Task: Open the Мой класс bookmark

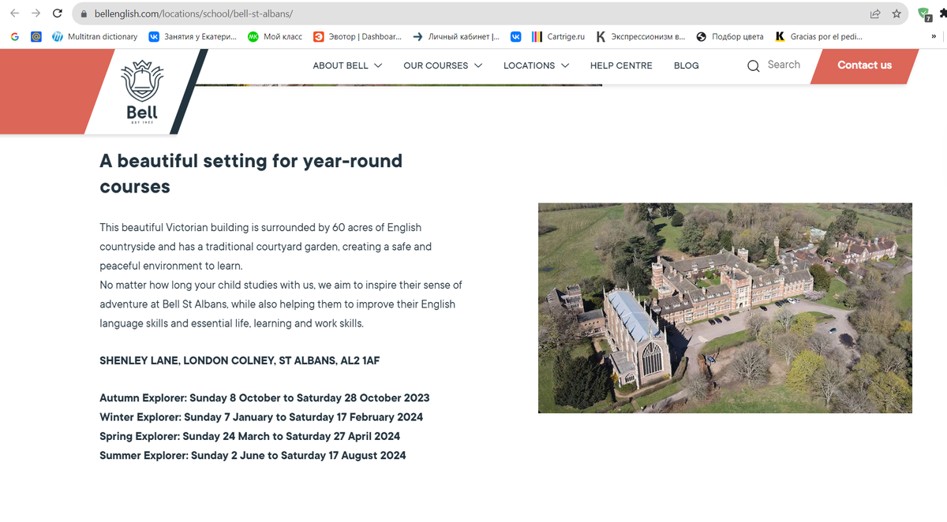Action: pyautogui.click(x=275, y=36)
